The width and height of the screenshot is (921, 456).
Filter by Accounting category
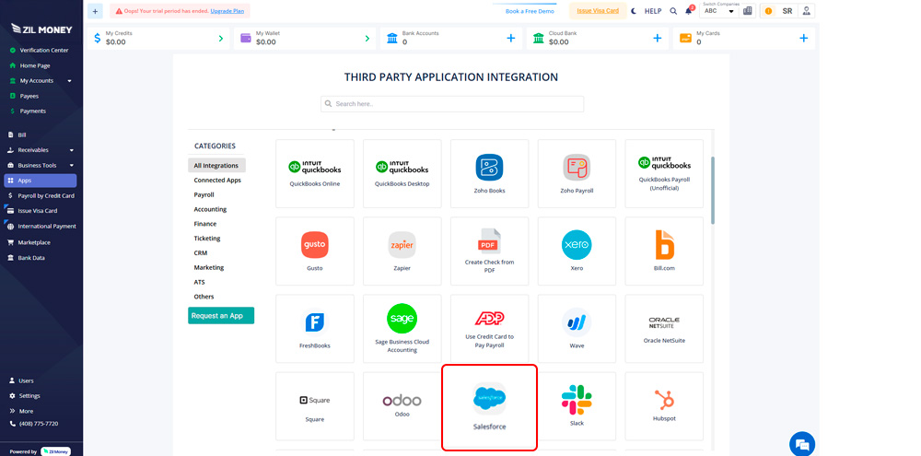210,209
